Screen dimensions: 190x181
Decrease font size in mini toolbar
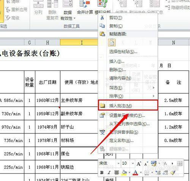[x=146, y=164]
